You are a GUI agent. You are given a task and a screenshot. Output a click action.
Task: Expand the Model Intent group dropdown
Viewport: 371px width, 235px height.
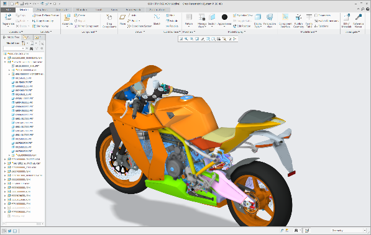(308, 32)
